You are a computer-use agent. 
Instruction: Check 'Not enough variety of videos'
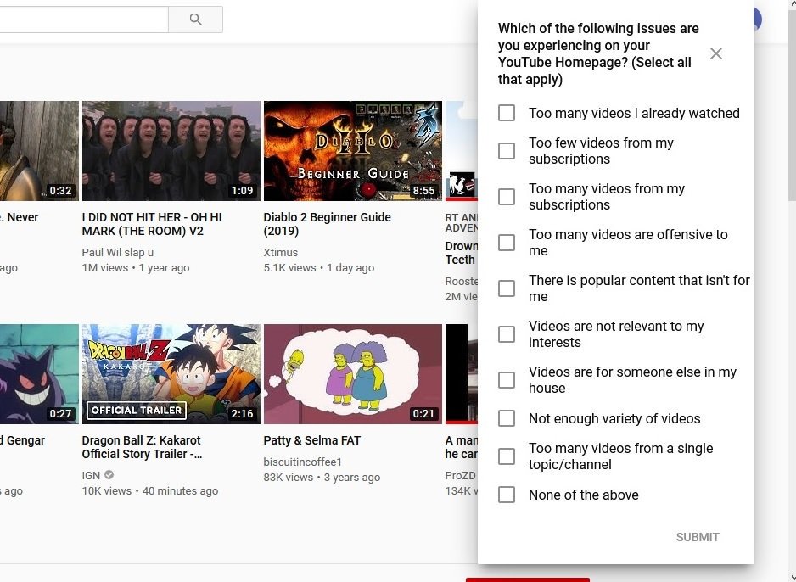507,418
